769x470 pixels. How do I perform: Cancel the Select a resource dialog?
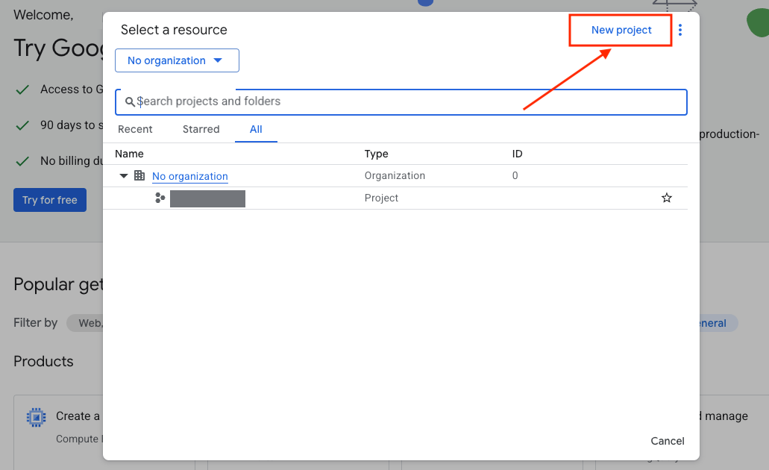coord(667,441)
